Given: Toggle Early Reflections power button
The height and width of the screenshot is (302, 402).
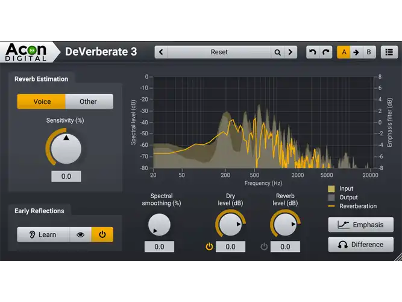Looking at the screenshot, I should 102,234.
